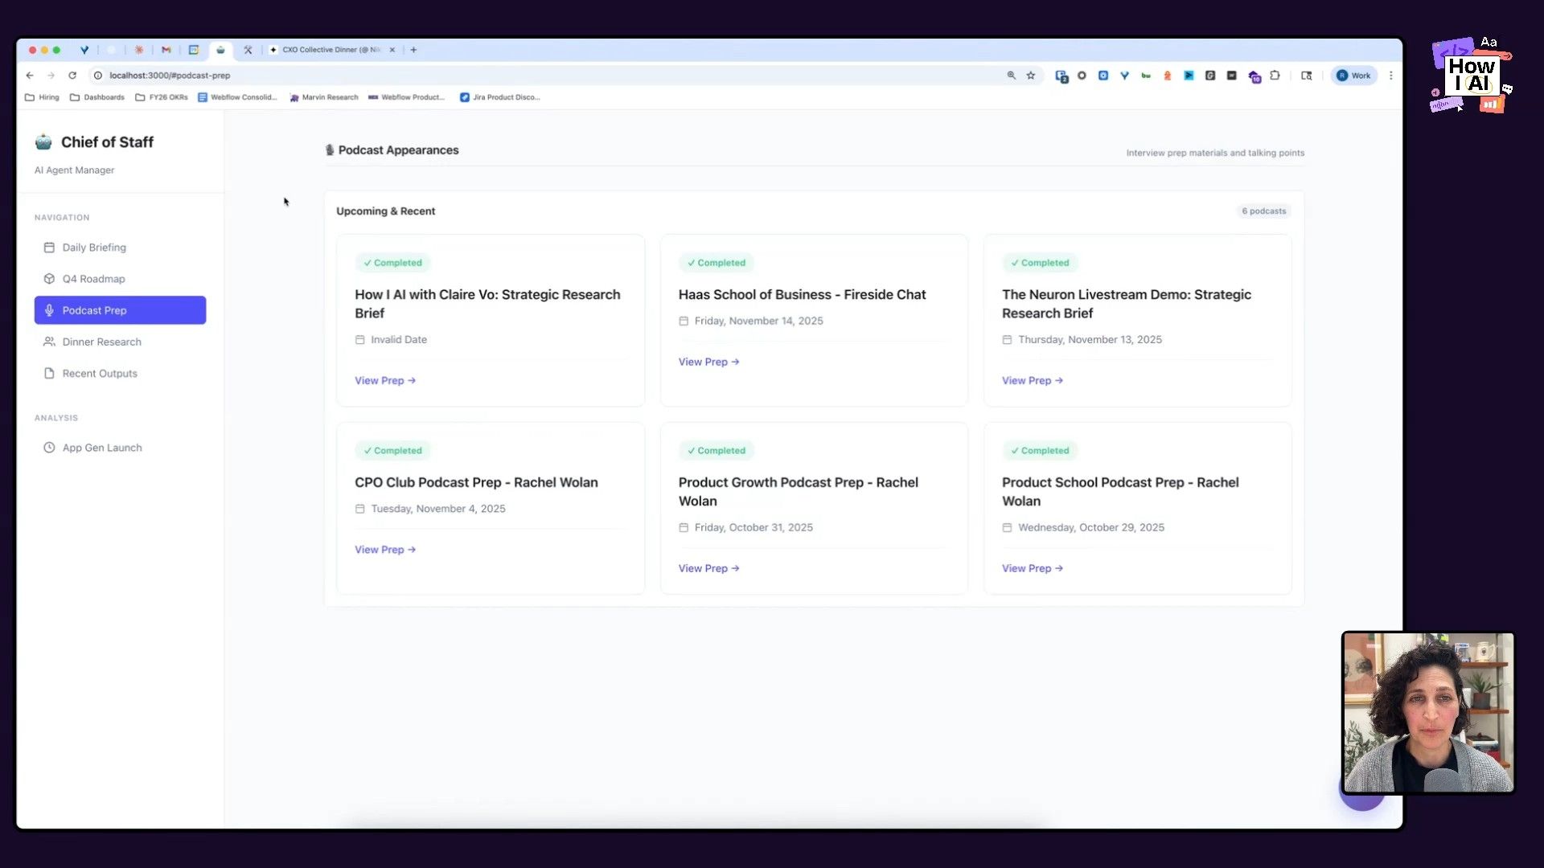The width and height of the screenshot is (1544, 868).
Task: Switch to the calendar pinned tab
Action: [x=194, y=50]
